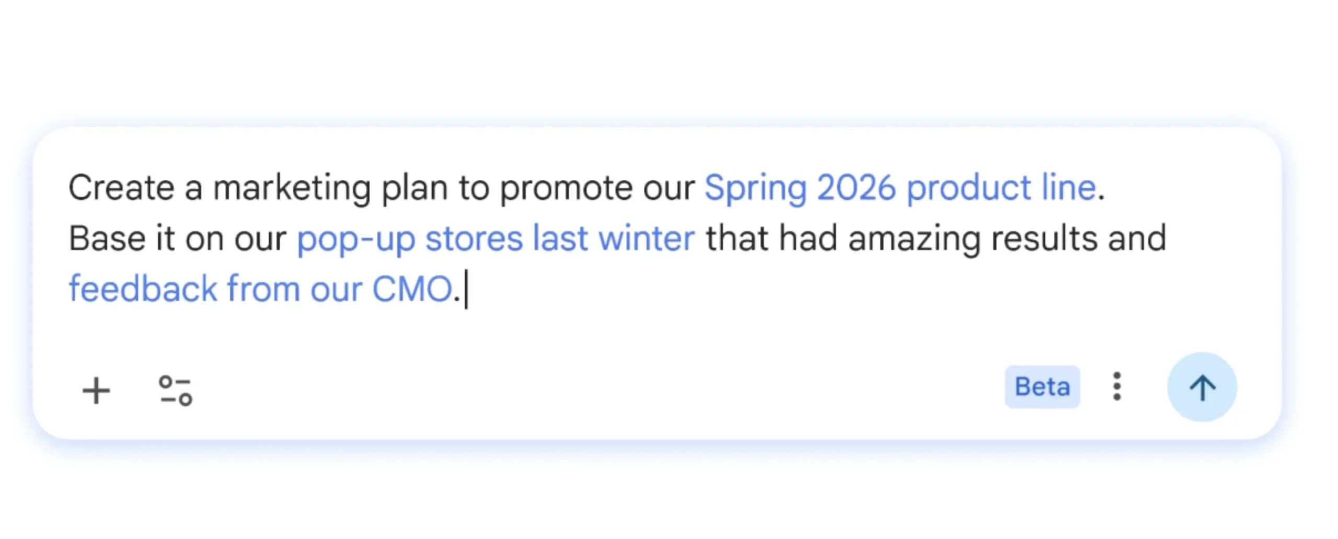The width and height of the screenshot is (1338, 539).
Task: Place cursor on the word 'that'
Action: 736,239
